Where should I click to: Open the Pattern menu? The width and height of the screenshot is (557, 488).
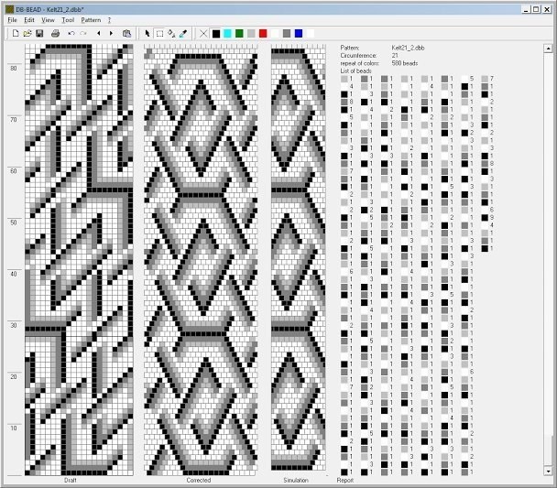[91, 19]
